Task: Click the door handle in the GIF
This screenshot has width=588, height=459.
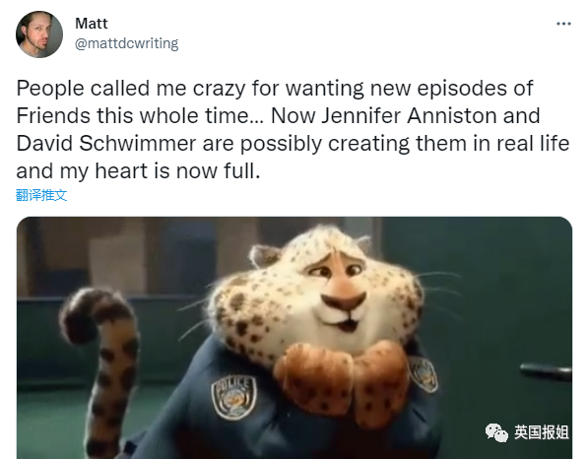Action: click(x=547, y=372)
